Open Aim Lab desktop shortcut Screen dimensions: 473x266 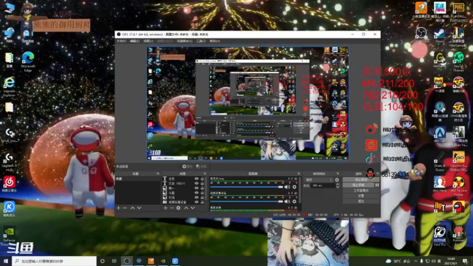pos(439,135)
